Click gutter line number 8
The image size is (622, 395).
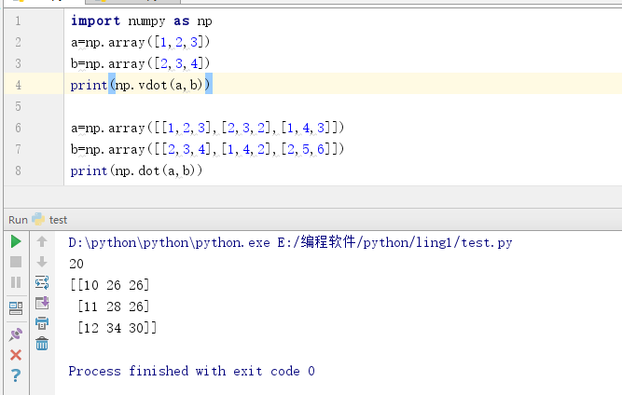(x=18, y=170)
